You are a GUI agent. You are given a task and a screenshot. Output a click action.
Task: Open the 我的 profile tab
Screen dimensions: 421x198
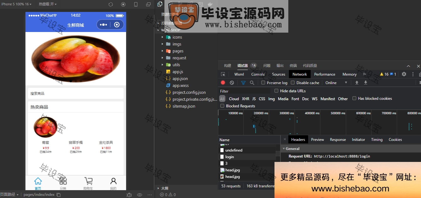114,184
